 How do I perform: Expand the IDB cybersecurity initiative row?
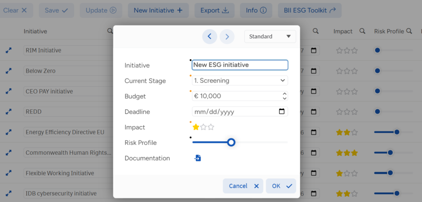click(x=8, y=193)
